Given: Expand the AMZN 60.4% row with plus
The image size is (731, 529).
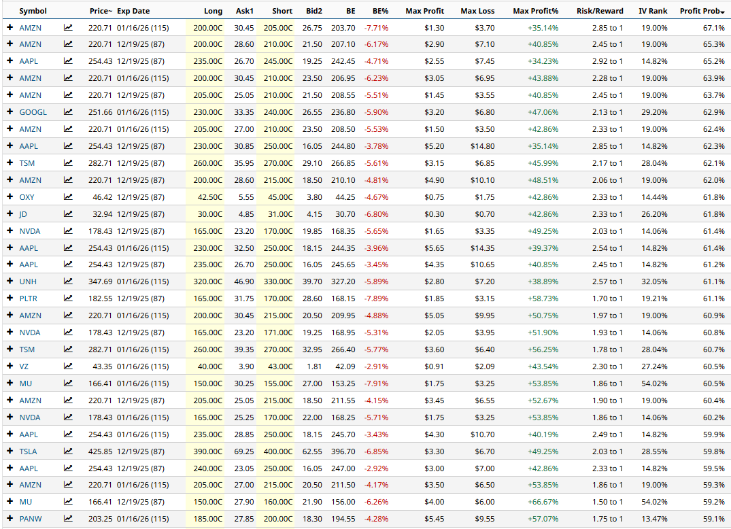Looking at the screenshot, I should pos(10,400).
